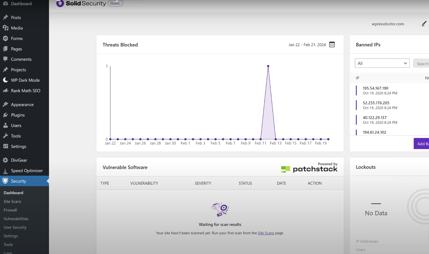Image resolution: width=429 pixels, height=254 pixels.
Task: Open the Media library icon
Action: coord(5,28)
